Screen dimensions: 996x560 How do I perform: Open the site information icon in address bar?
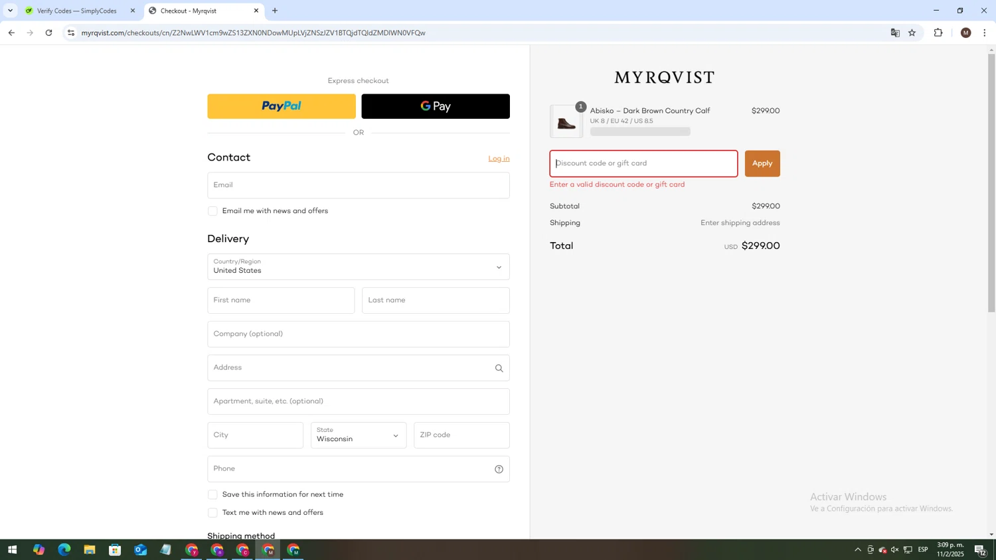71,33
